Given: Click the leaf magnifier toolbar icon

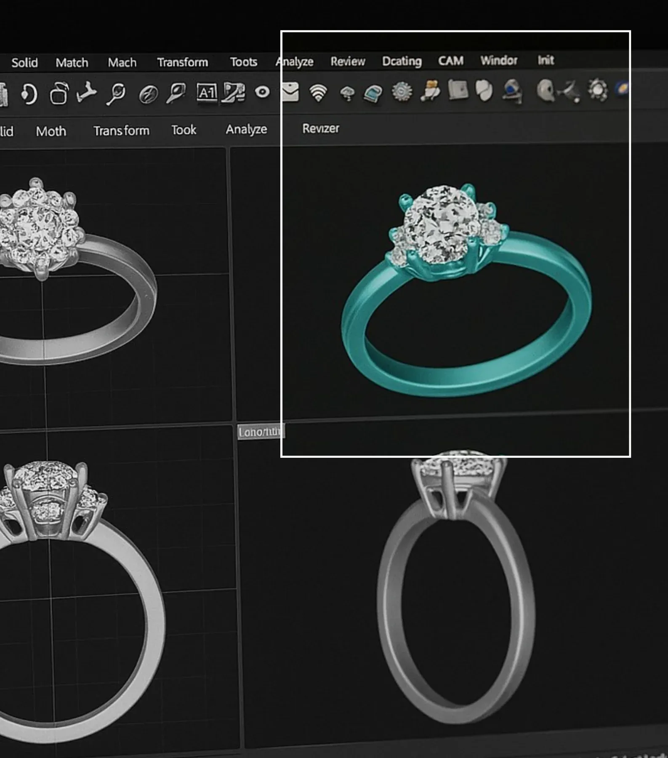Looking at the screenshot, I should pyautogui.click(x=176, y=93).
